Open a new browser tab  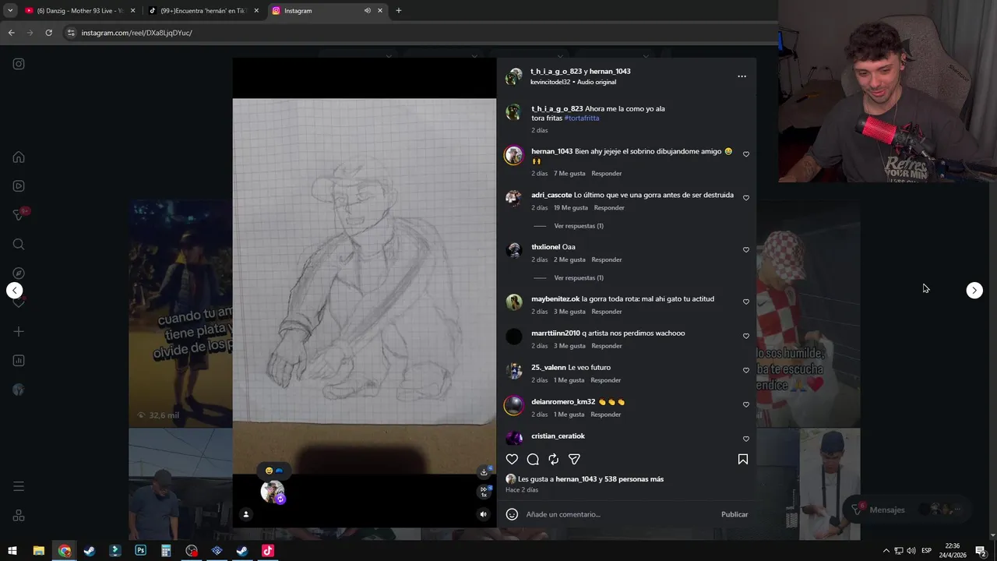click(x=399, y=11)
